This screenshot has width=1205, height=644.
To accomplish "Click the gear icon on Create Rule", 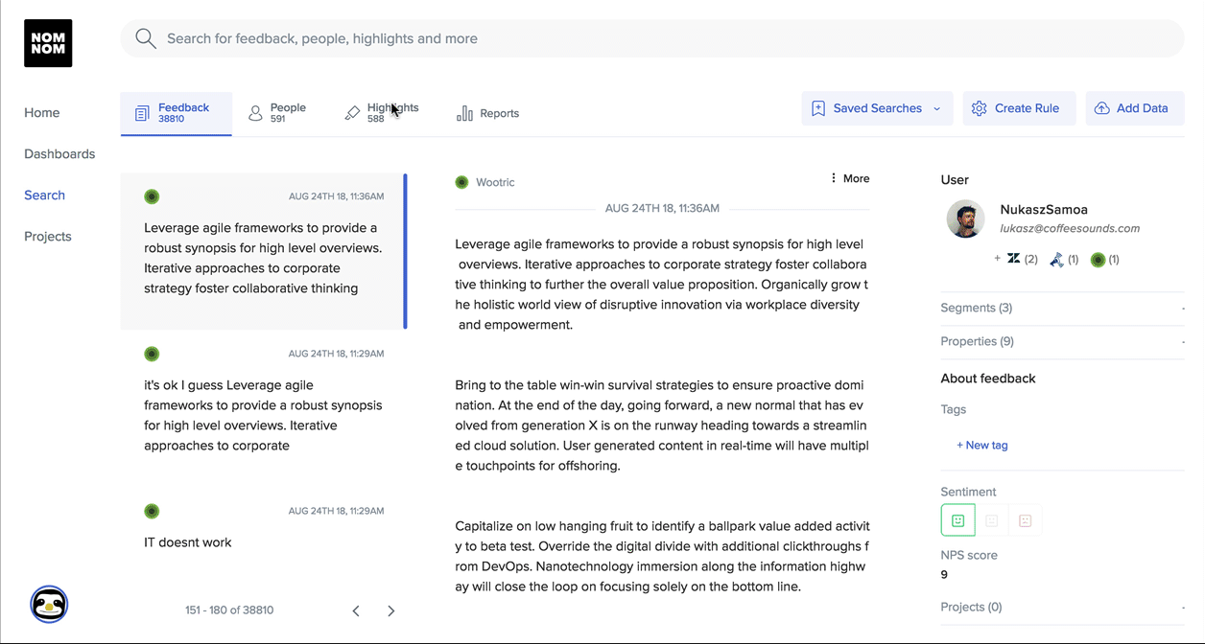I will (979, 108).
